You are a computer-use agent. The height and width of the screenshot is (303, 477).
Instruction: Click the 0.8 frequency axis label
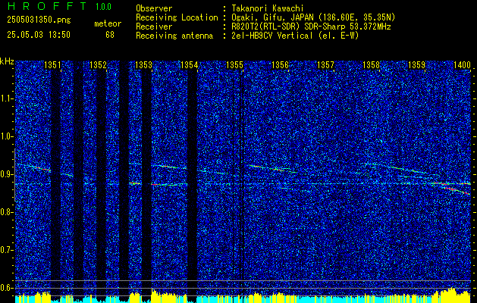[6, 212]
